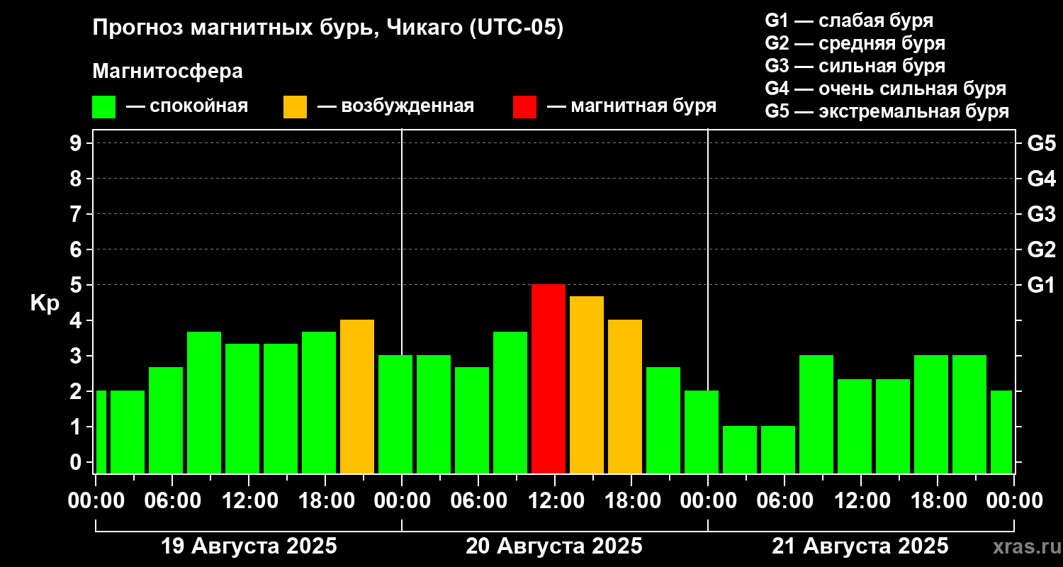The image size is (1063, 567).
Task: Click the red storm bar on 20 August
Action: [549, 378]
